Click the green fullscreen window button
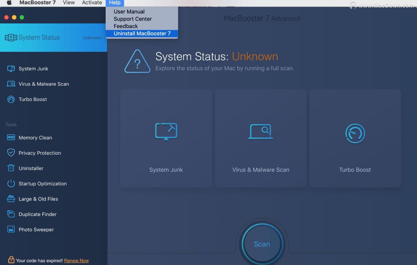This screenshot has height=265, width=417. [x=22, y=17]
